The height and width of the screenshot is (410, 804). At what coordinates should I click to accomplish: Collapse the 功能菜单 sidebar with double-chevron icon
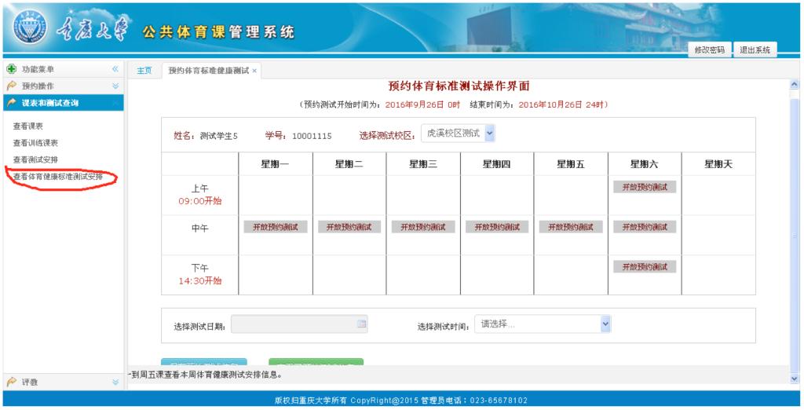(x=115, y=70)
